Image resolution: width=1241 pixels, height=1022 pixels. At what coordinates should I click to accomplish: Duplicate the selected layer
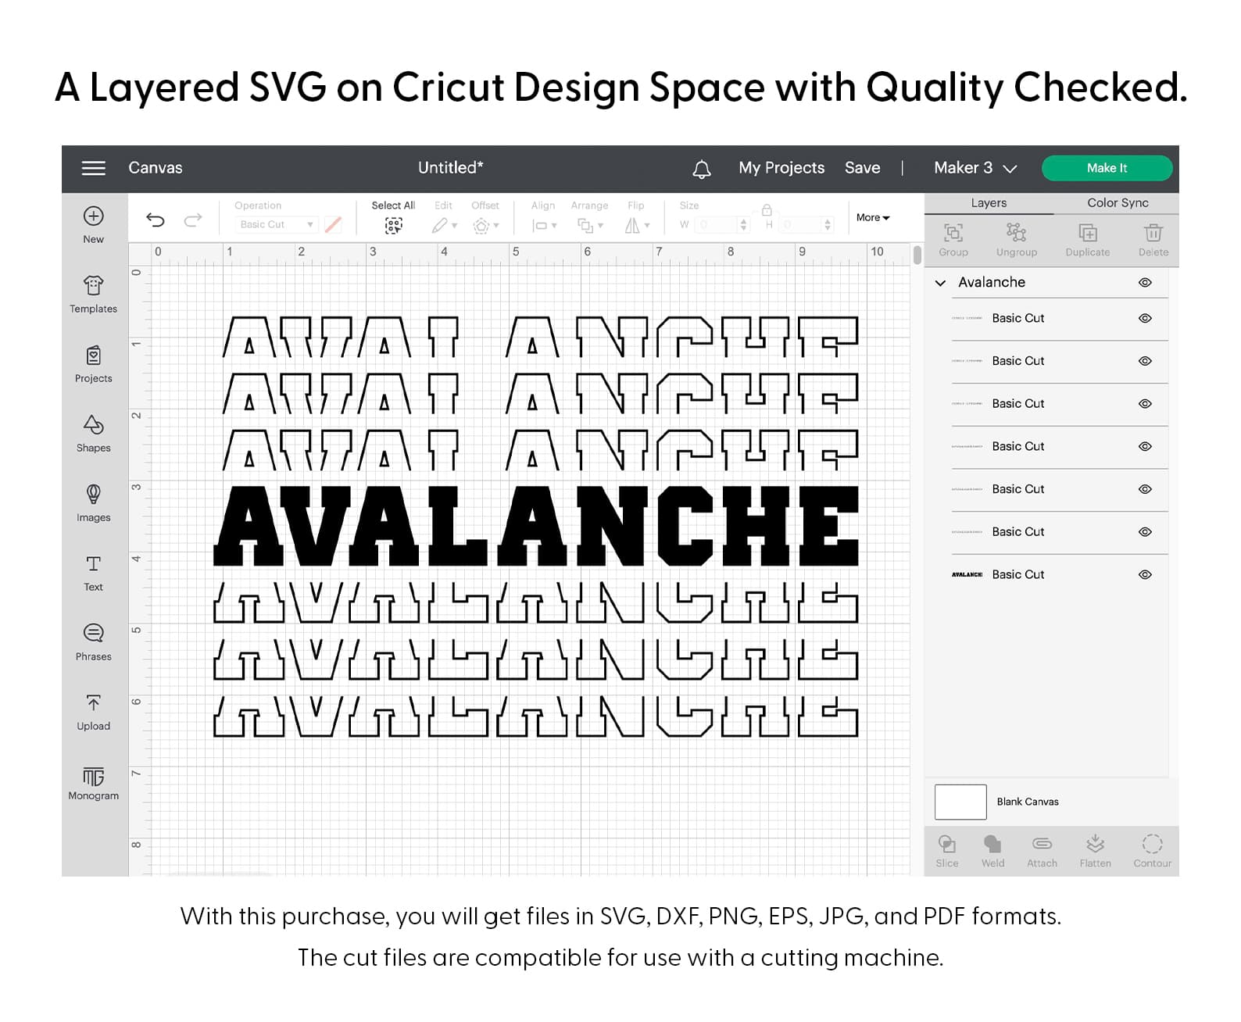1087,239
